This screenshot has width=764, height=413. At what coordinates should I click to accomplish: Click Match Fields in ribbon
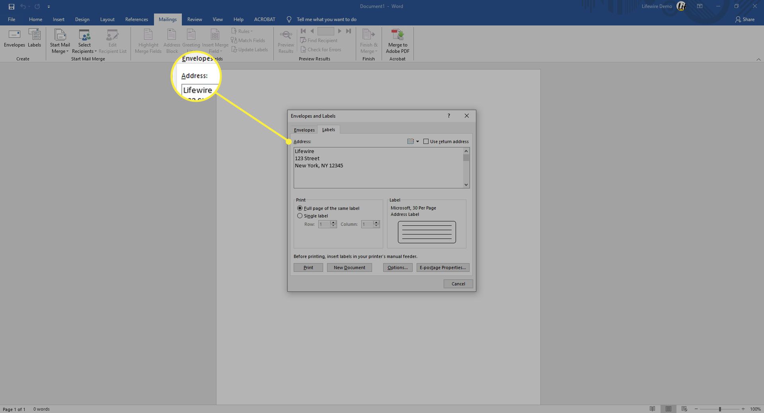248,41
